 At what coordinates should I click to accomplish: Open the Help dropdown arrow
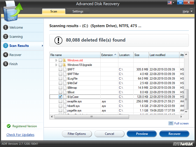191,12
